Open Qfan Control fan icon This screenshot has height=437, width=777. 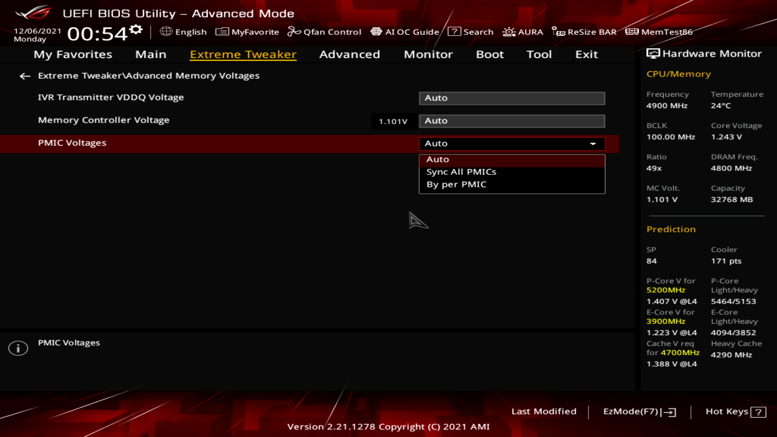pos(294,32)
